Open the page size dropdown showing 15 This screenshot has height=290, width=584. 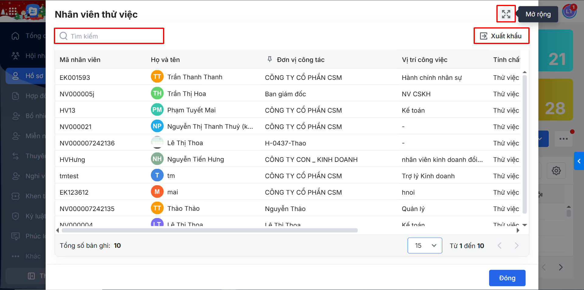click(x=425, y=245)
